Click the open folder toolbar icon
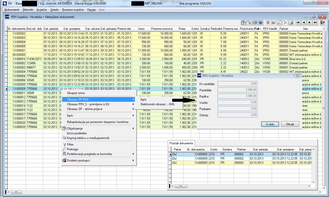The image size is (329, 197). point(274,22)
